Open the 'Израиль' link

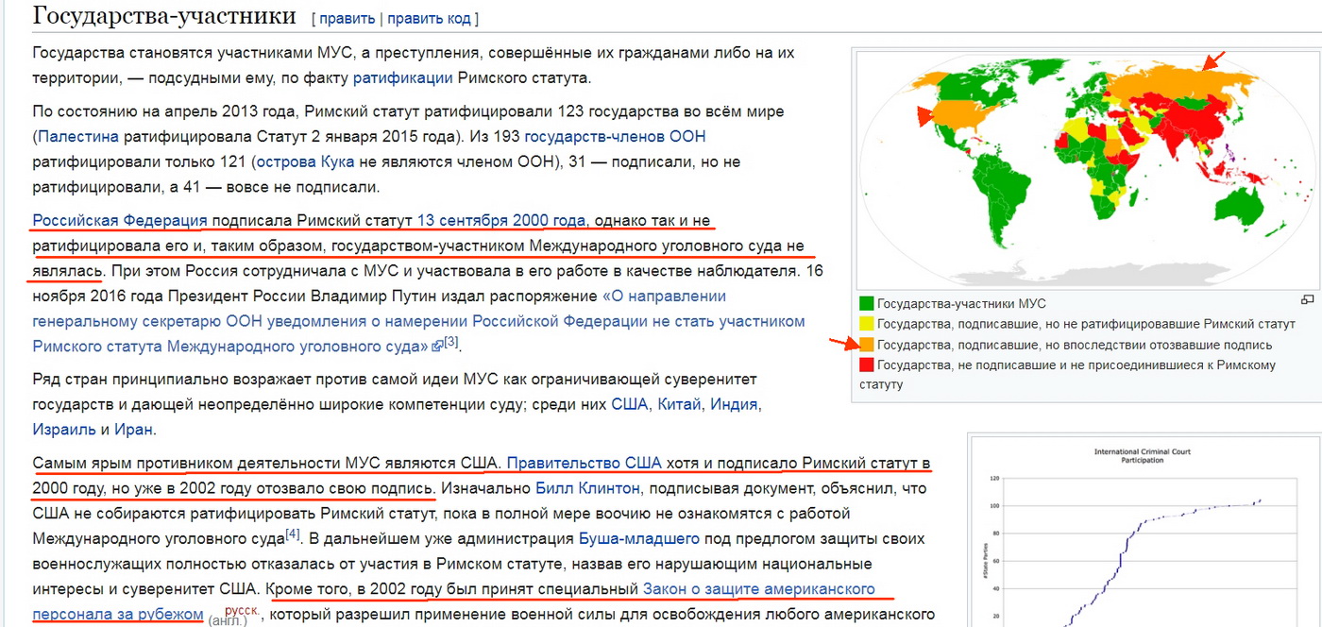[64, 429]
